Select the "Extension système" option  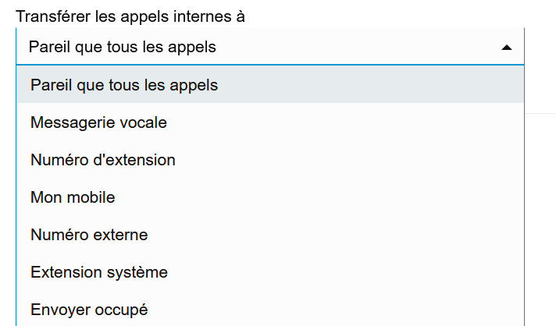tap(99, 272)
